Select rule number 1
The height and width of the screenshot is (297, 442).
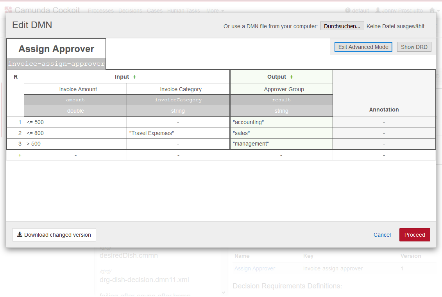click(16, 122)
